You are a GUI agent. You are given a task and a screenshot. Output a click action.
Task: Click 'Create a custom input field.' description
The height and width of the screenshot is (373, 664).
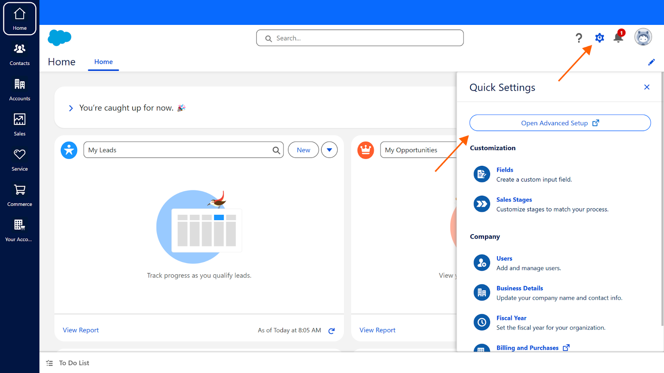(534, 179)
